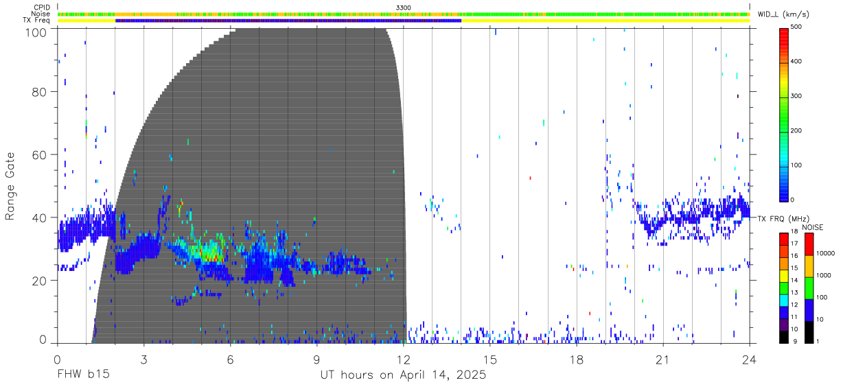The height and width of the screenshot is (389, 843).
Task: Click the CPID value 3300
Action: 404,8
